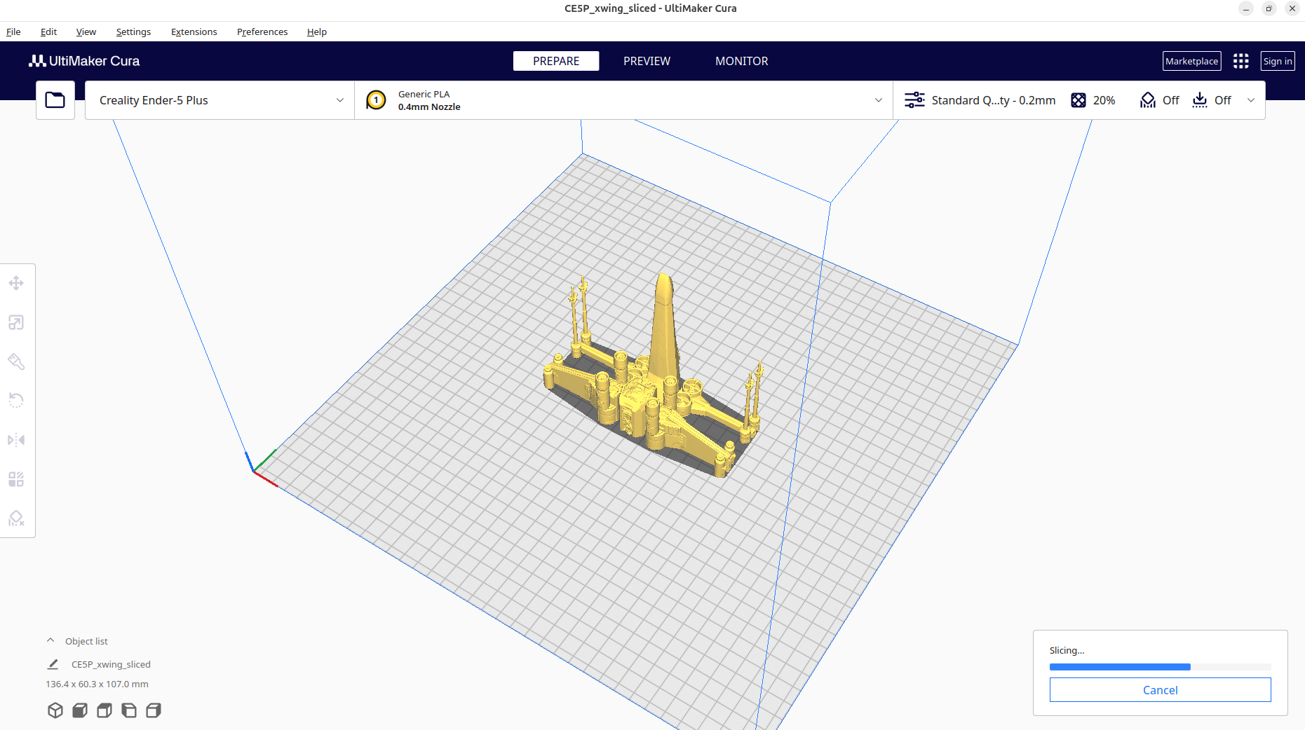Select the Support Blocker tool
Screen dimensions: 1305x730
point(16,518)
